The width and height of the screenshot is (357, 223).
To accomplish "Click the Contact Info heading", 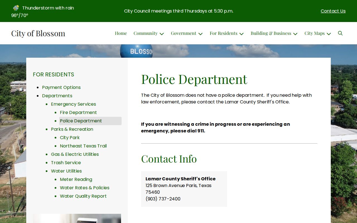I will tap(169, 159).
